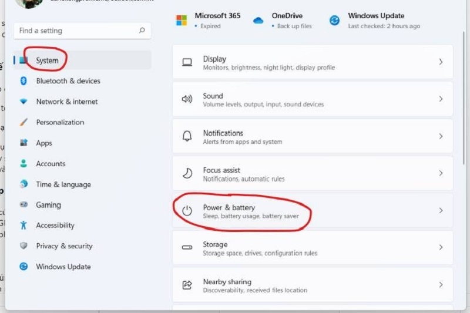
Task: Expand Display settings chevron
Action: [441, 62]
